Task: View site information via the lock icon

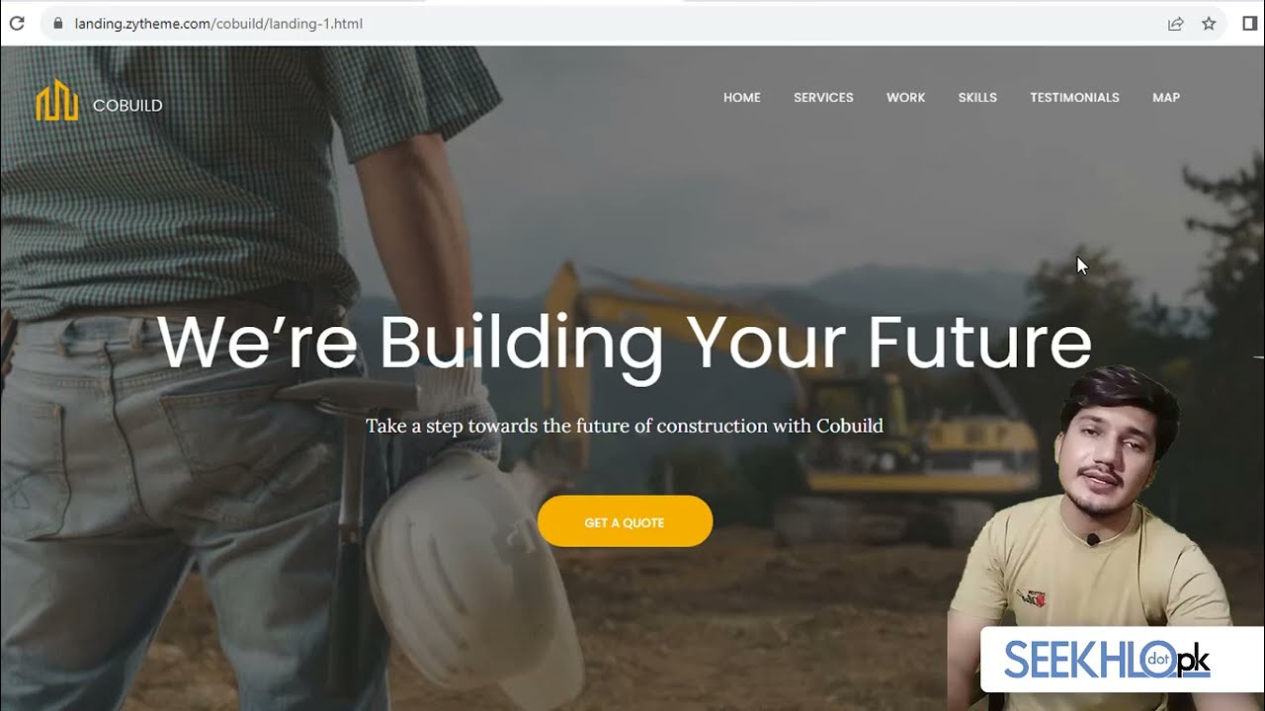Action: [57, 24]
